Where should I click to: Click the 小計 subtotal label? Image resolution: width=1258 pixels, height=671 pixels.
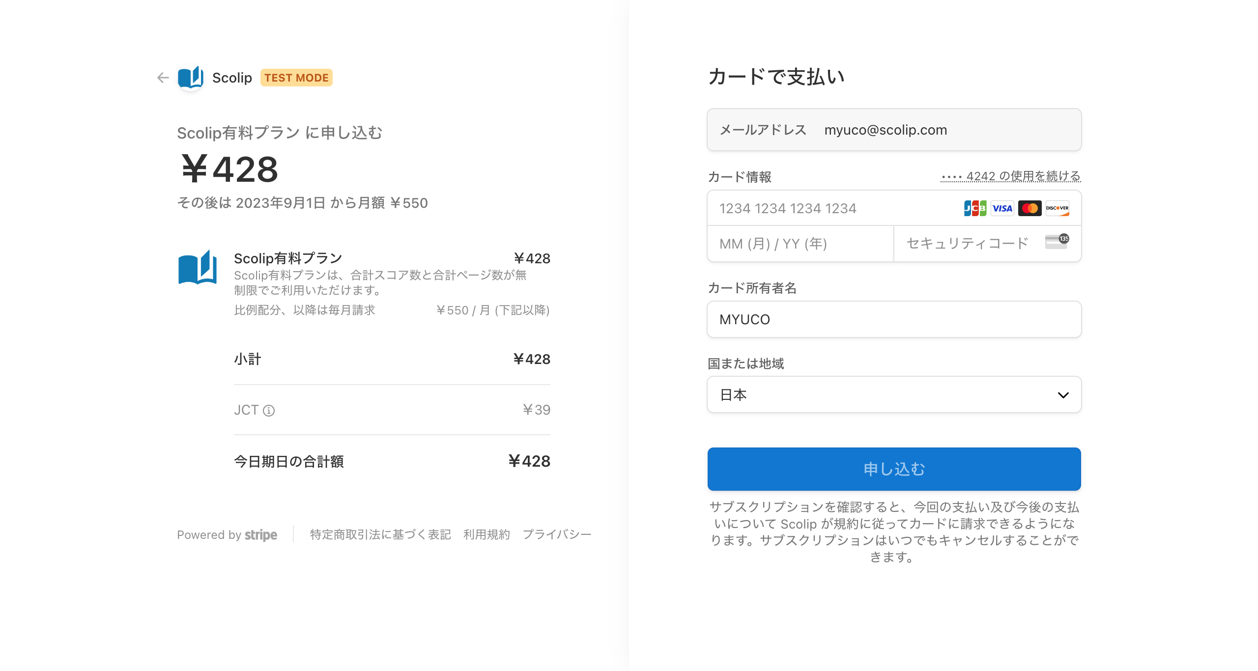(248, 359)
